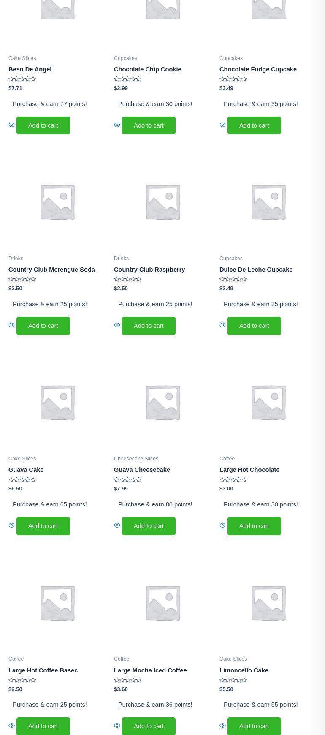Open quick view for Large Hot Chocolate

point(222,525)
